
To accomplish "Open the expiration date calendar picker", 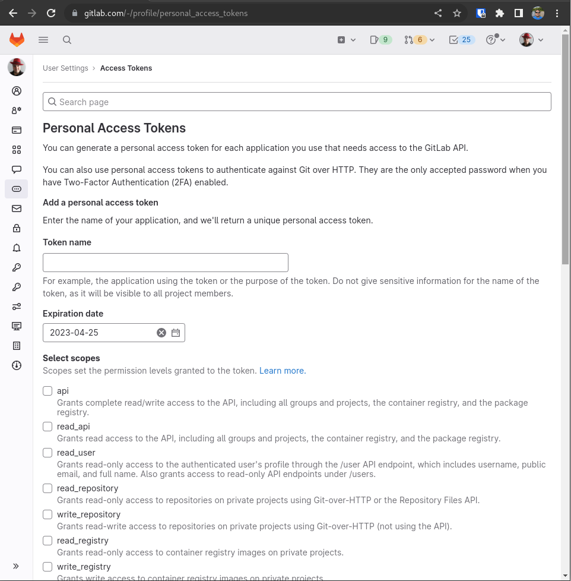I will point(176,333).
